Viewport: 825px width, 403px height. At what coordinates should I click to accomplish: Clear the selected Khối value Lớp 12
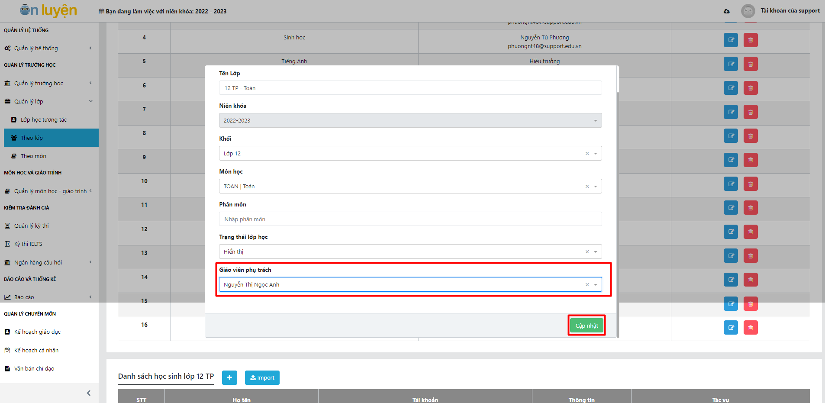pyautogui.click(x=587, y=154)
